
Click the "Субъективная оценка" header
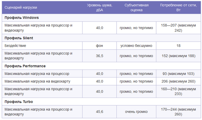136,7
